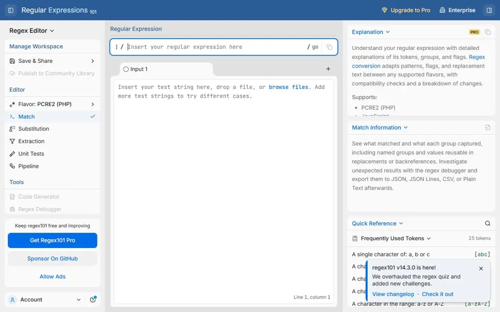500x312 pixels.
Task: Switch to Extraction mode
Action: pyautogui.click(x=53, y=141)
